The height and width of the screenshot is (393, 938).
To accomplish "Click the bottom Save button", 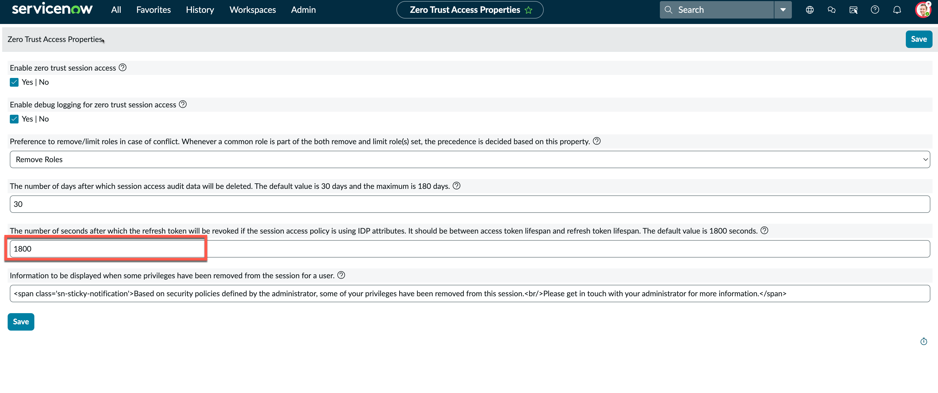I will coord(21,322).
